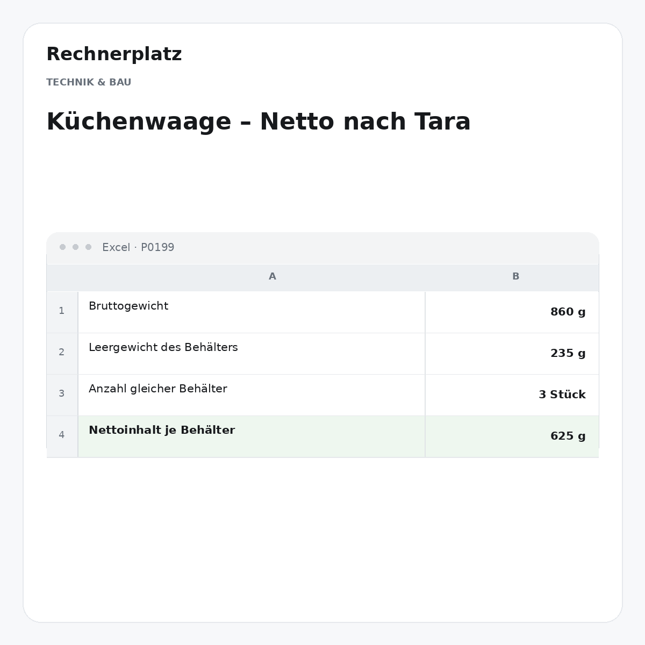This screenshot has width=645, height=645.
Task: Click the Leergewicht des Behälters cell
Action: tap(252, 354)
